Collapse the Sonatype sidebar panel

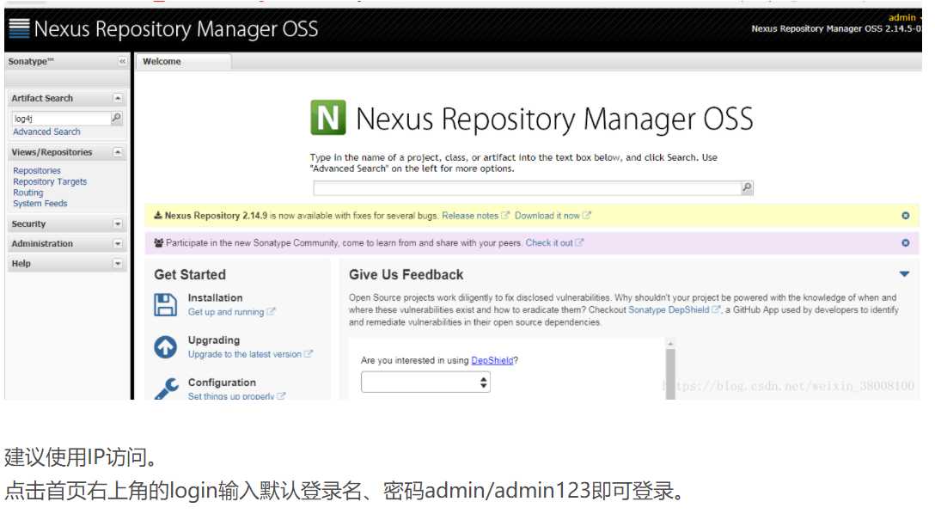(x=122, y=61)
